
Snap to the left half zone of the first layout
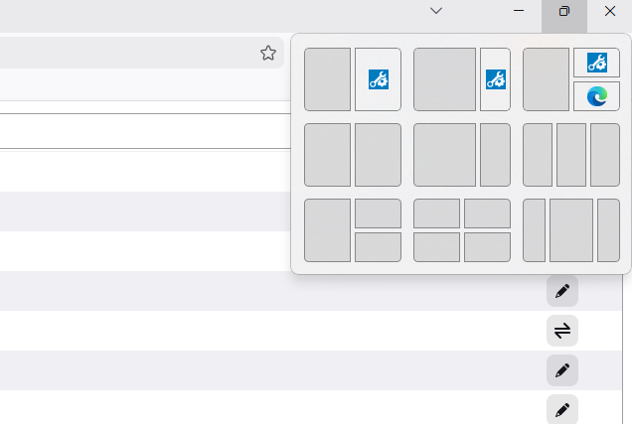[327, 79]
